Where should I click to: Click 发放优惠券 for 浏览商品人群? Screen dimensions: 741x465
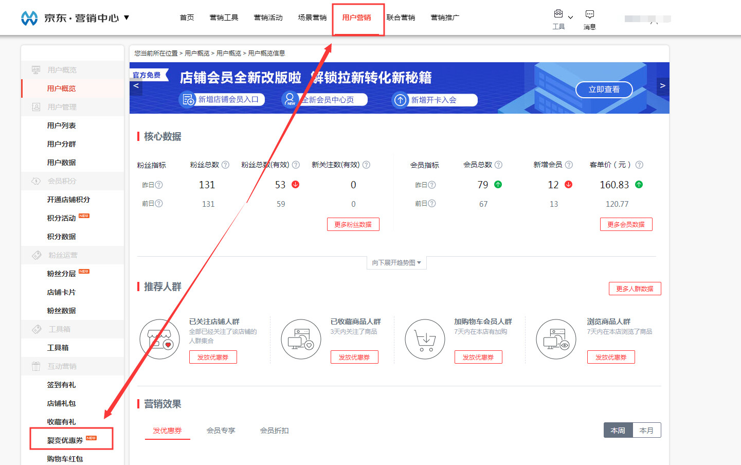pyautogui.click(x=611, y=357)
